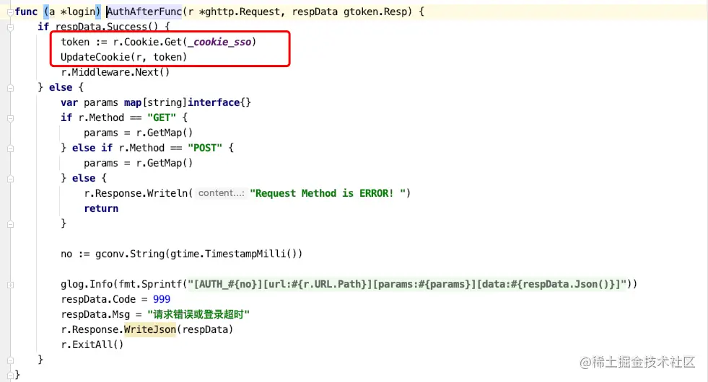Click the 'glog.Info' call
The image size is (708, 382).
[x=87, y=284]
